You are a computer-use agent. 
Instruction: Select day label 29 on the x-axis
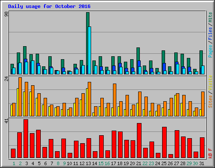tap(189, 163)
